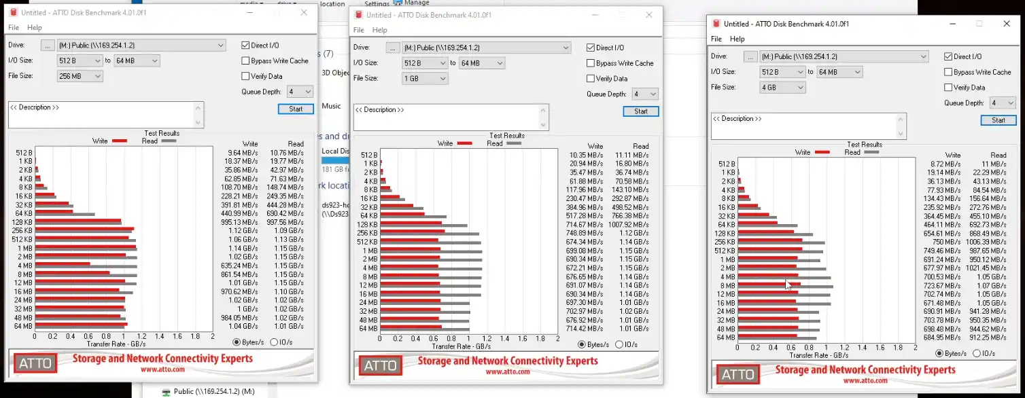Click the ATTO logo banner in the right window
This screenshot has height=398, width=1025.
737,374
